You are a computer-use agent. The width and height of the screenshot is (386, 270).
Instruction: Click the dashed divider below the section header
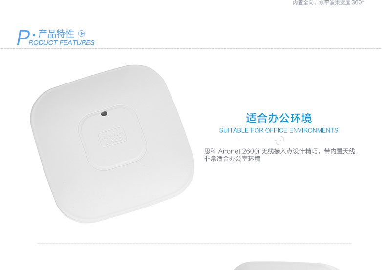coord(191,48)
